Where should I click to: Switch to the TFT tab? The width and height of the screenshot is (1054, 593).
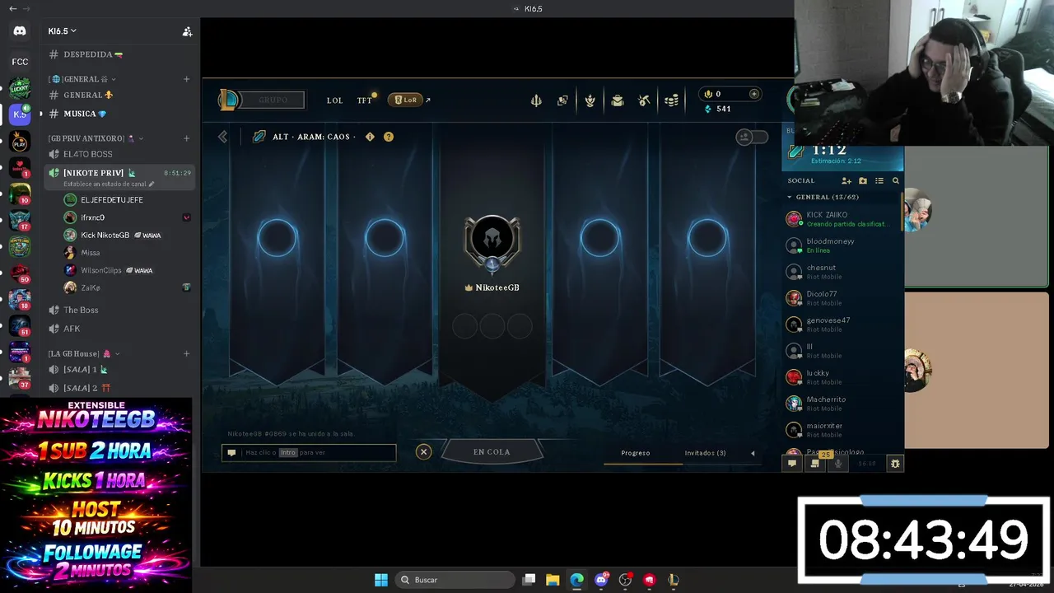(x=364, y=100)
